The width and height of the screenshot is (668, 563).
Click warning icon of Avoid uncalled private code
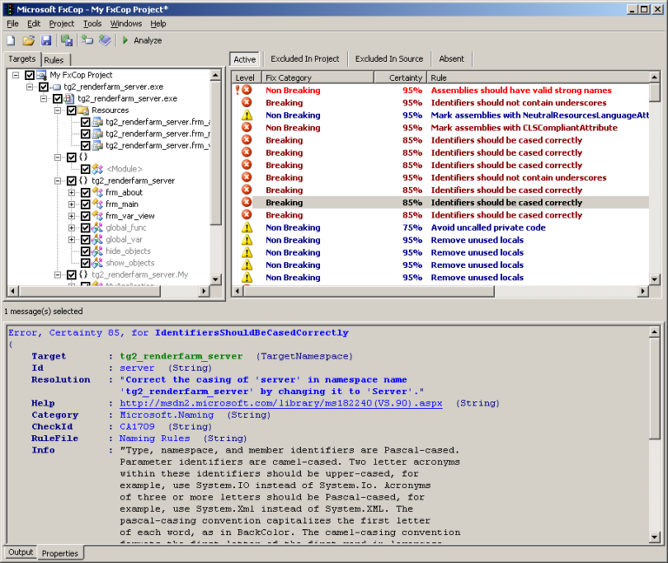point(247,228)
